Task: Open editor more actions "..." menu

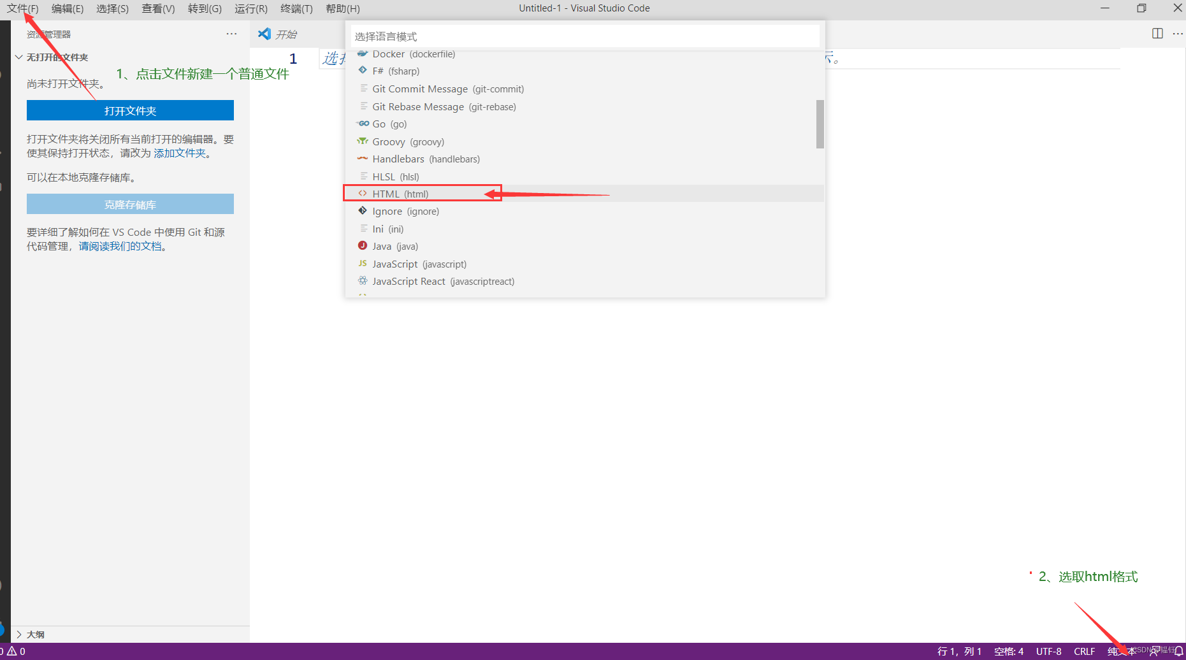Action: click(1178, 34)
